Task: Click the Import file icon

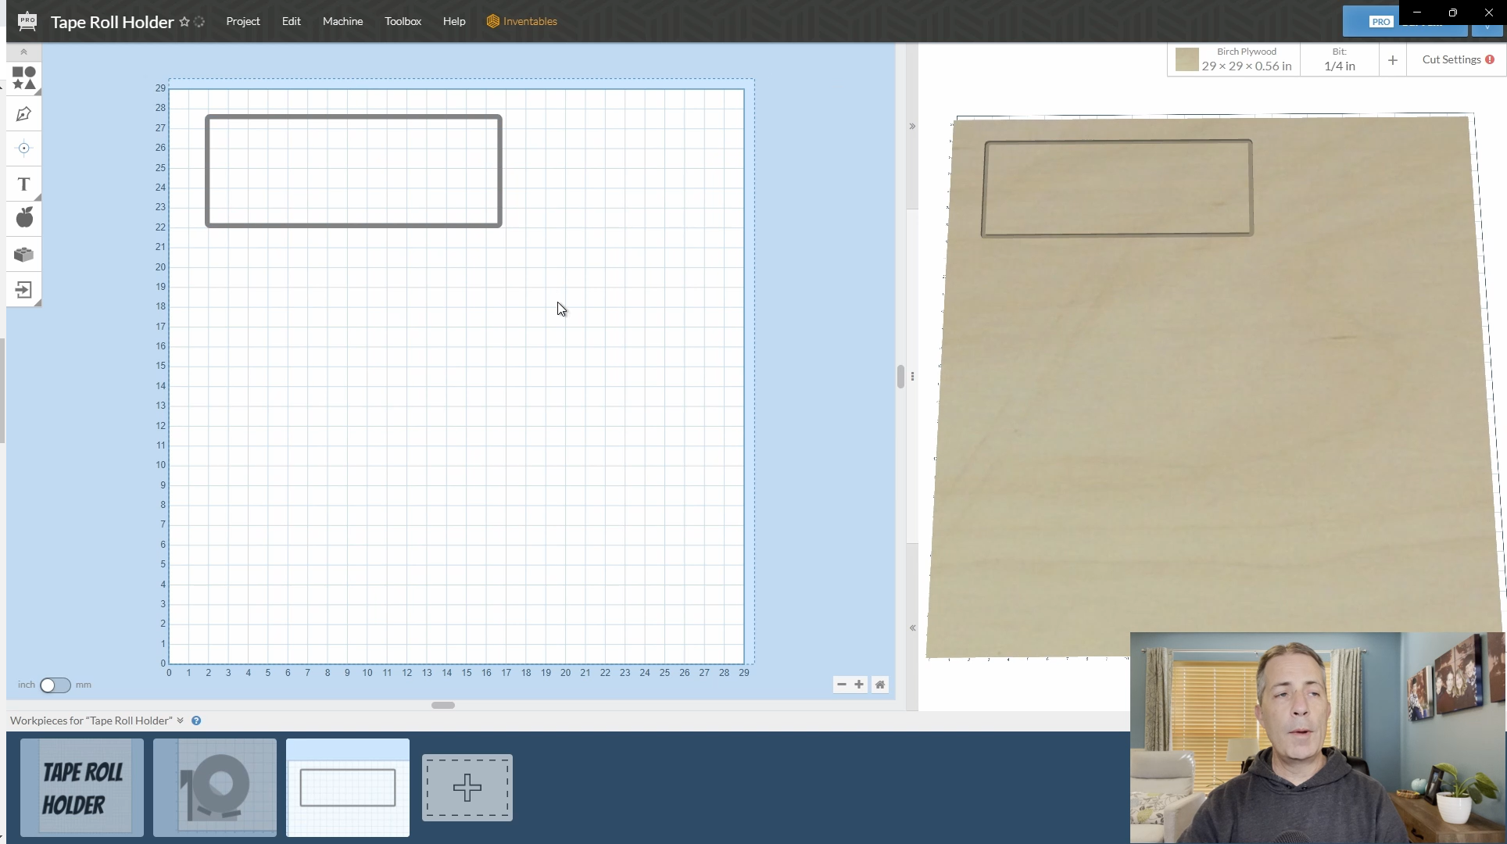Action: pyautogui.click(x=23, y=290)
